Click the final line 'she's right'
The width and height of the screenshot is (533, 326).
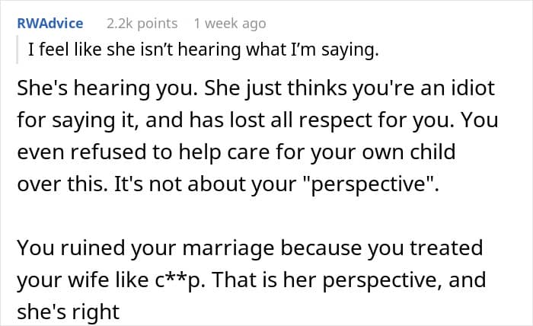(69, 312)
